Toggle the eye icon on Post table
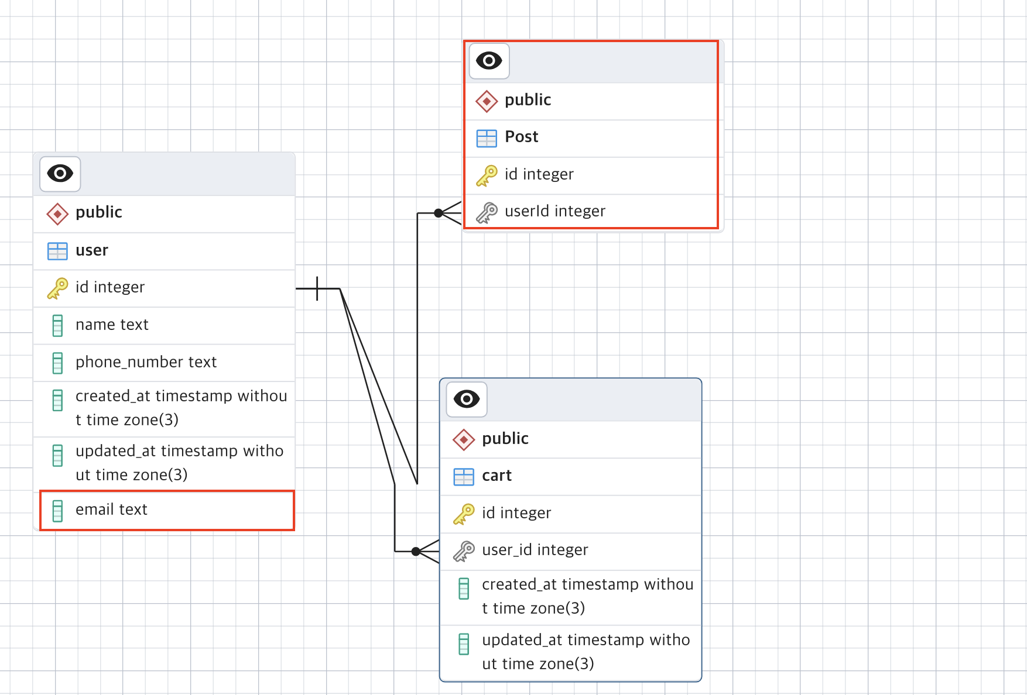 tap(489, 61)
